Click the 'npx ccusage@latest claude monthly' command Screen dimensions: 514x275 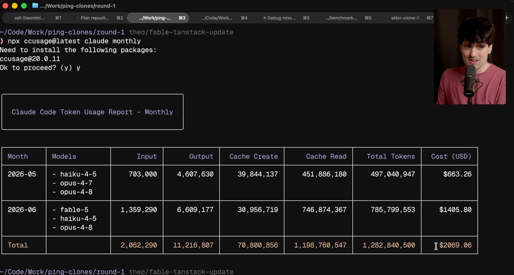74,41
